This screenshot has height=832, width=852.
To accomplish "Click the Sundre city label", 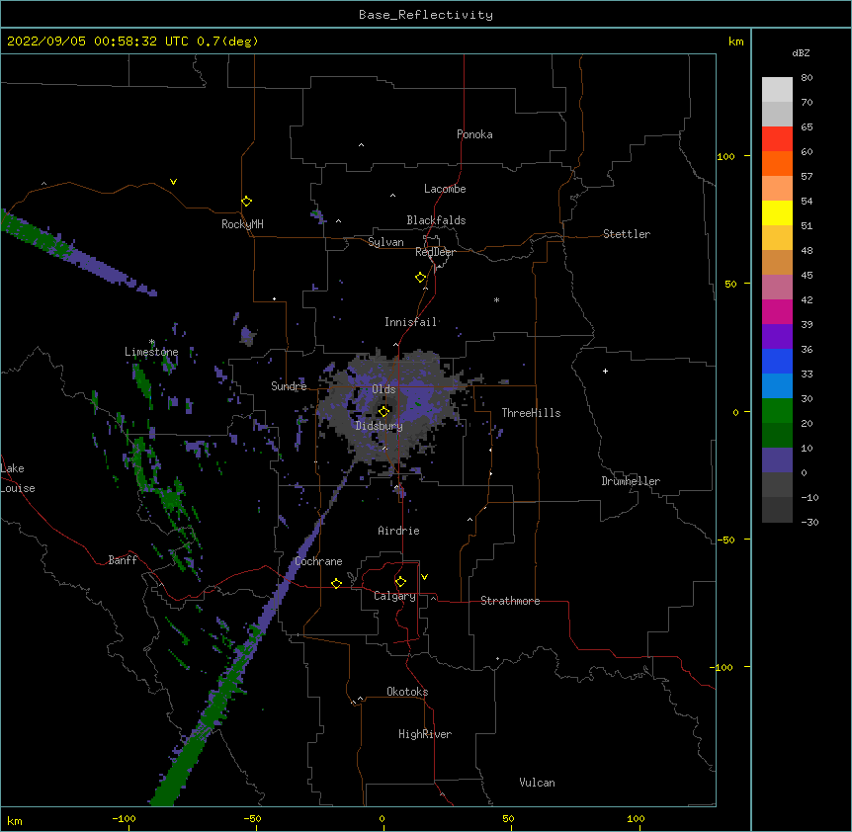I will [289, 386].
